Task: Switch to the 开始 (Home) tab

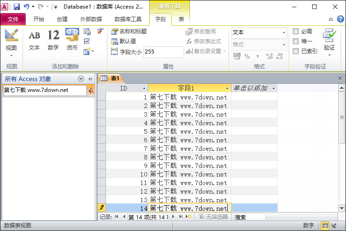Action: pyautogui.click(x=39, y=19)
